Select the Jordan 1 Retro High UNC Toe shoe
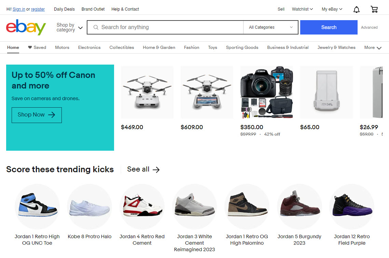 click(x=37, y=206)
